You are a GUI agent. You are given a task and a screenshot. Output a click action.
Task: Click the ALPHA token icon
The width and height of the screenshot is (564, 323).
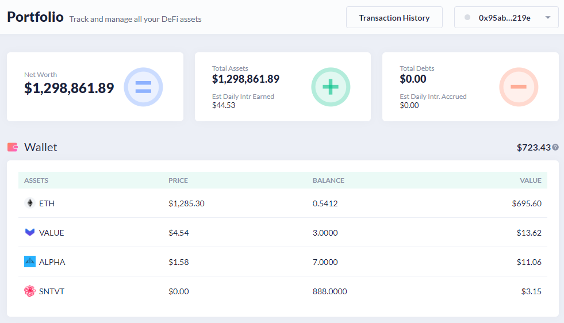(x=30, y=262)
